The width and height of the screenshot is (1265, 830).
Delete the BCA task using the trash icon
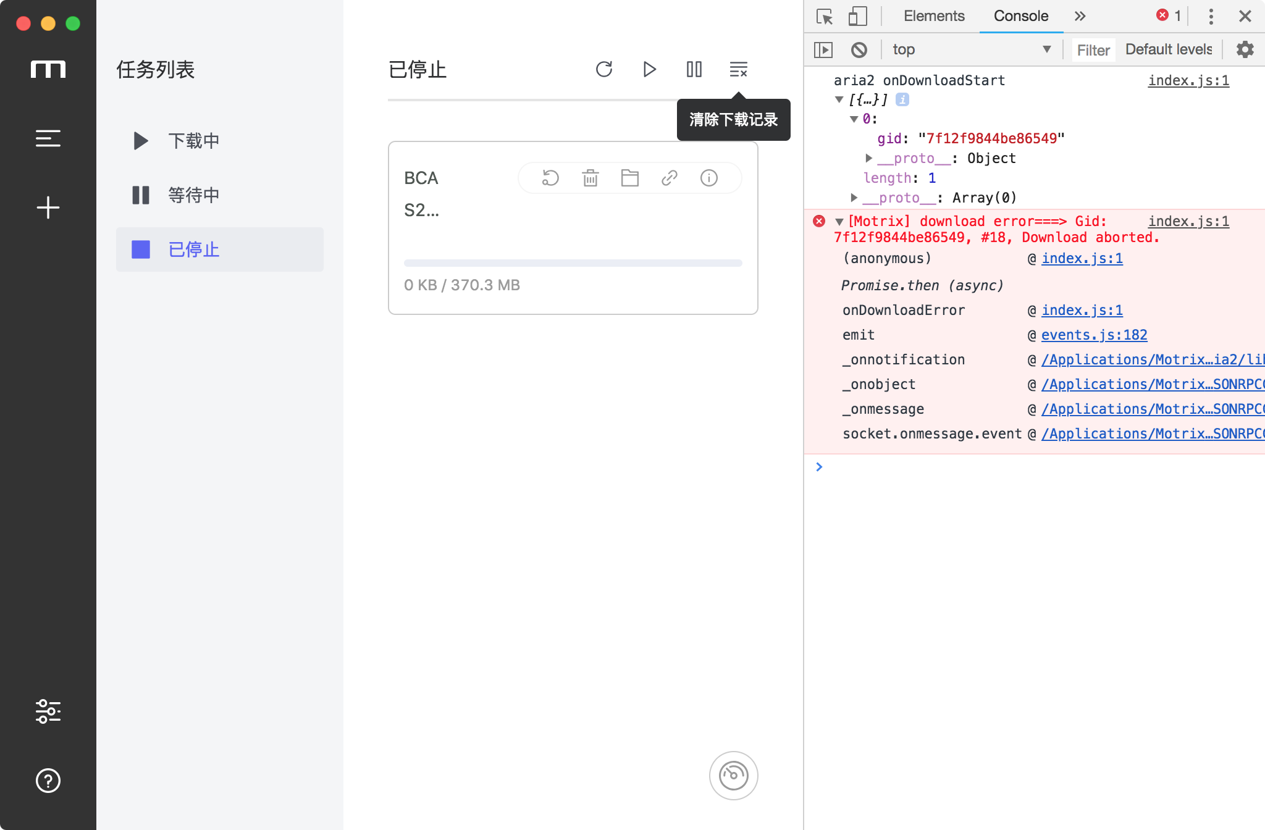(x=589, y=178)
